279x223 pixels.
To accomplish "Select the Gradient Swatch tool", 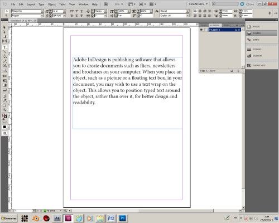I will (x=4, y=85).
